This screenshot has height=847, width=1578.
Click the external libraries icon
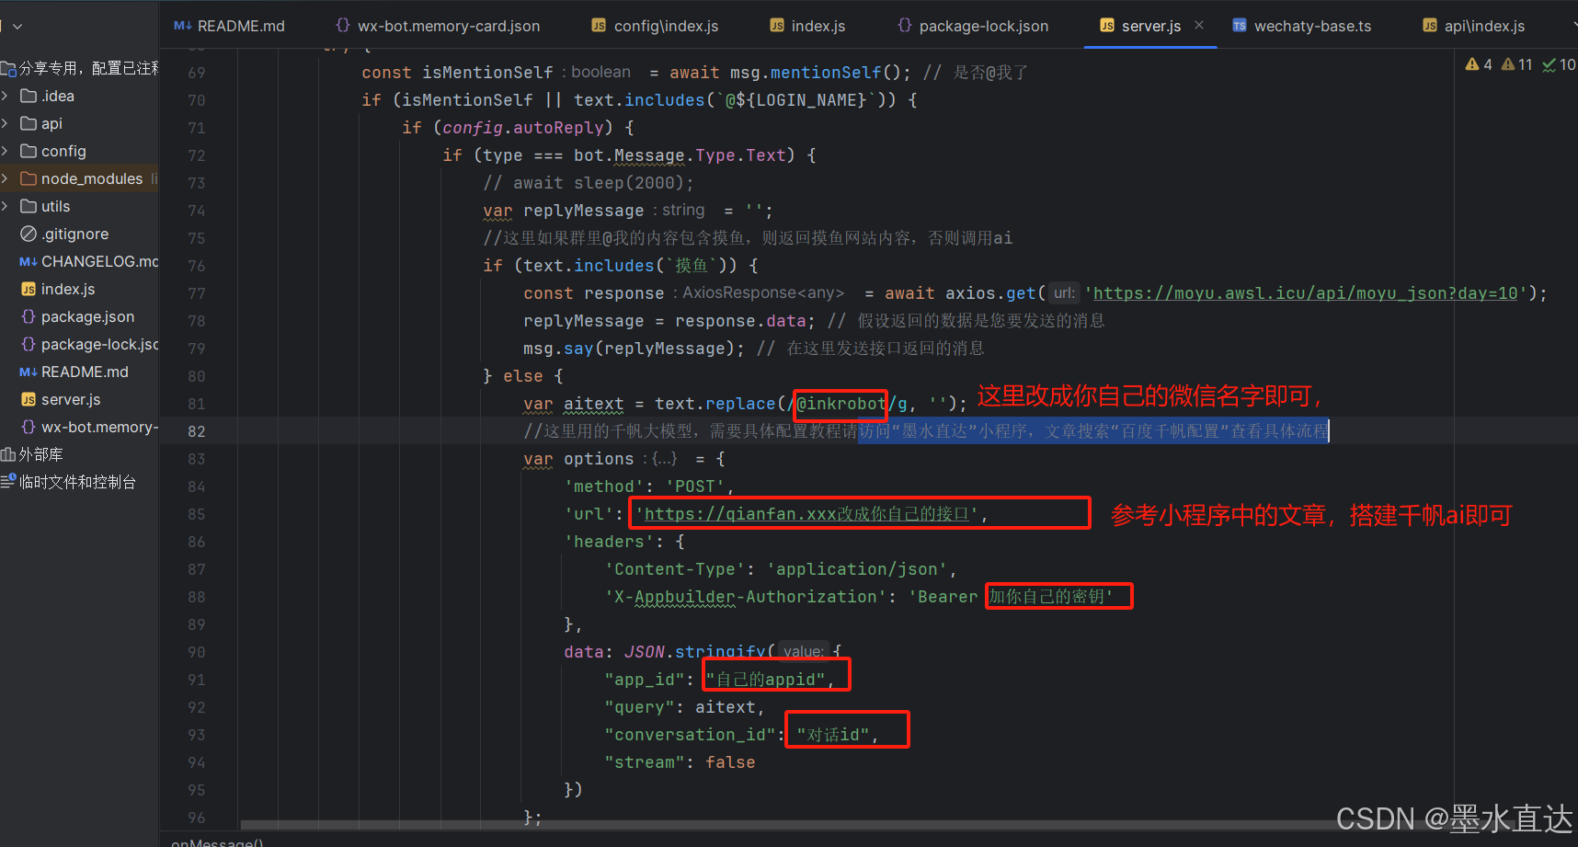point(8,454)
